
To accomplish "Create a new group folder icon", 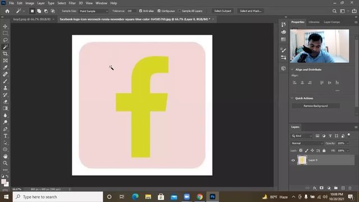I will click(336, 188).
